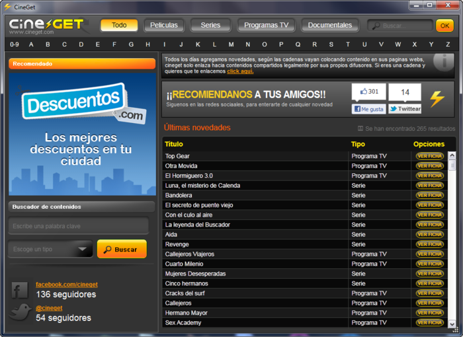The width and height of the screenshot is (463, 337).
Task: Click the results list scrollbar down arrow
Action: pos(452,324)
